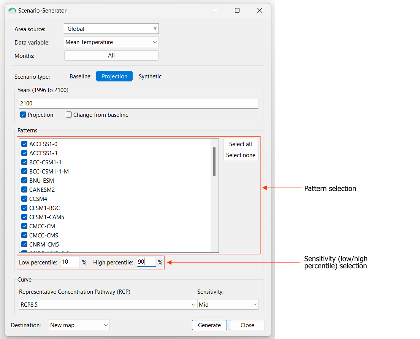Uncheck the CMCC-CM model
The width and height of the screenshot is (420, 339).
[x=24, y=226]
